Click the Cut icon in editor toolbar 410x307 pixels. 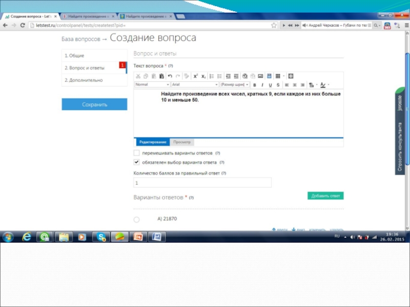click(138, 76)
